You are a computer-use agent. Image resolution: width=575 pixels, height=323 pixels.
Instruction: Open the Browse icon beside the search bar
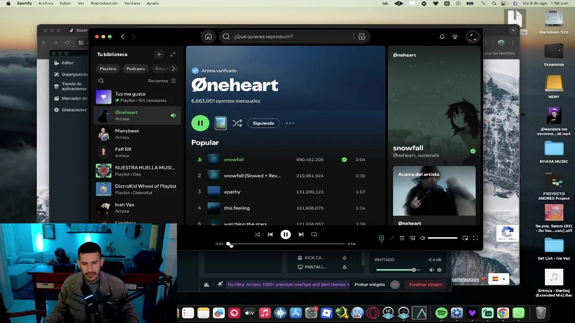(362, 37)
